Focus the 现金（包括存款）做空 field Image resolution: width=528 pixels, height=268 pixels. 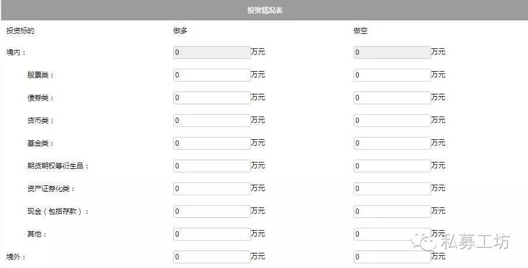coord(392,211)
